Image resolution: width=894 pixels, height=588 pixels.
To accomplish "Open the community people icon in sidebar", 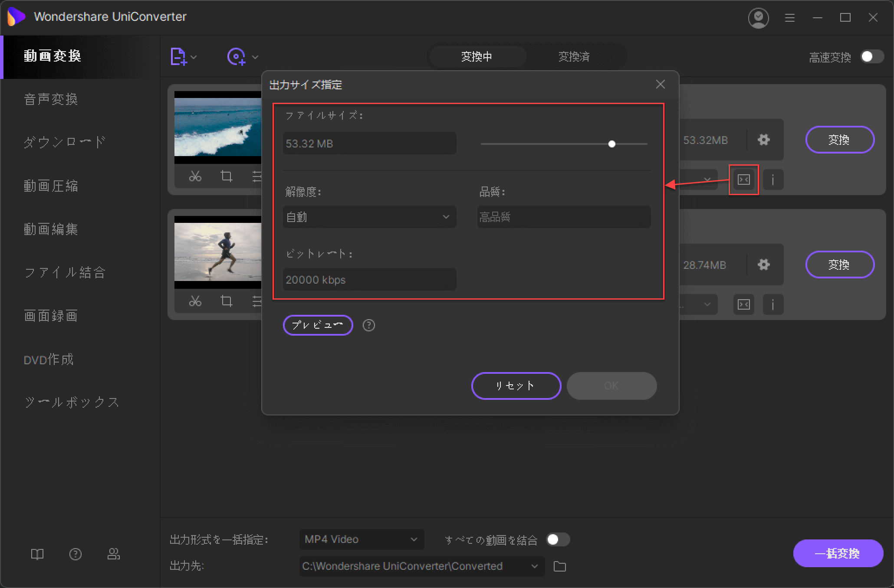I will click(113, 554).
